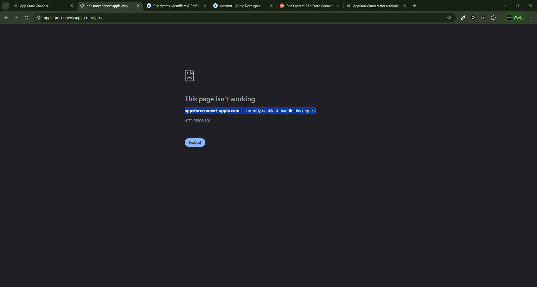Restore down the browser window
Screen dimensions: 537x287
click(518, 6)
